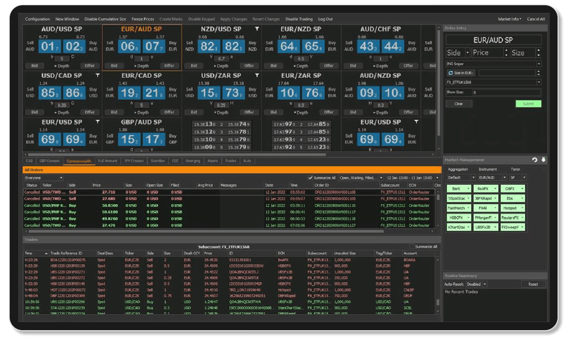The image size is (571, 342).
Task: Click the GBP/AUD sell price tile 15
Action: tap(129, 139)
